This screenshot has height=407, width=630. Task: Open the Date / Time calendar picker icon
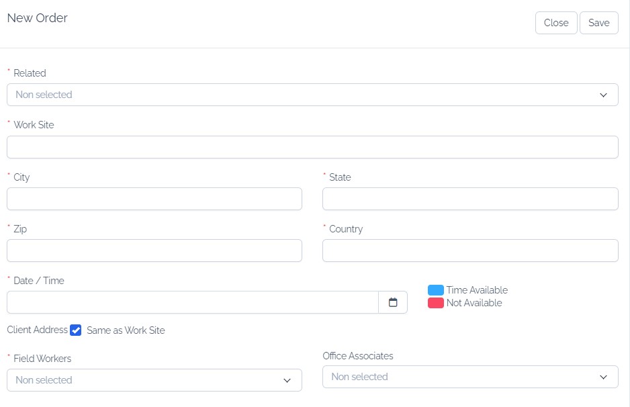click(x=393, y=302)
